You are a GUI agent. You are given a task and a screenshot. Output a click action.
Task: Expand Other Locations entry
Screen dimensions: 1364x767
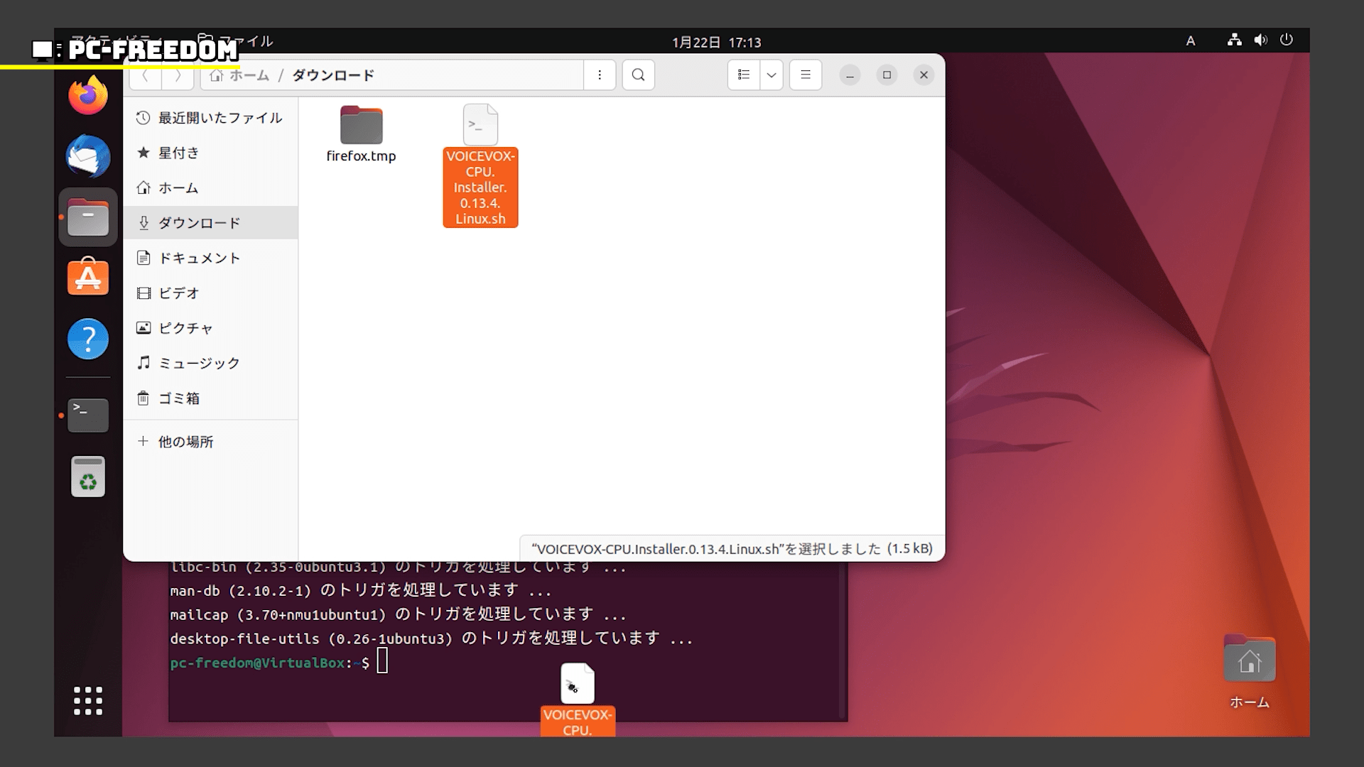pos(185,442)
